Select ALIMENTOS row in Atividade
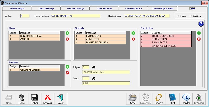The height and width of the screenshot is (107, 209). (100, 39)
